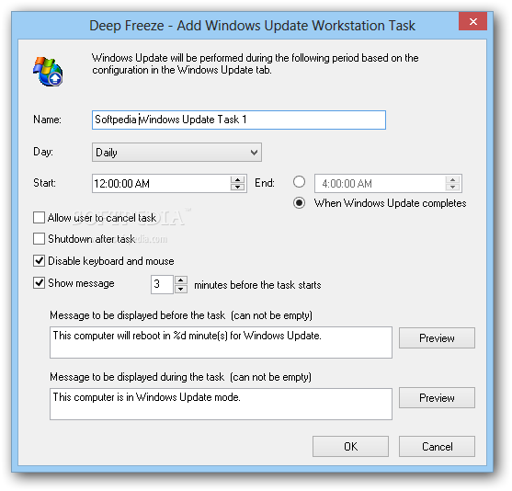The height and width of the screenshot is (491, 512).
Task: Increase Start time with the up arrow
Action: [238, 179]
